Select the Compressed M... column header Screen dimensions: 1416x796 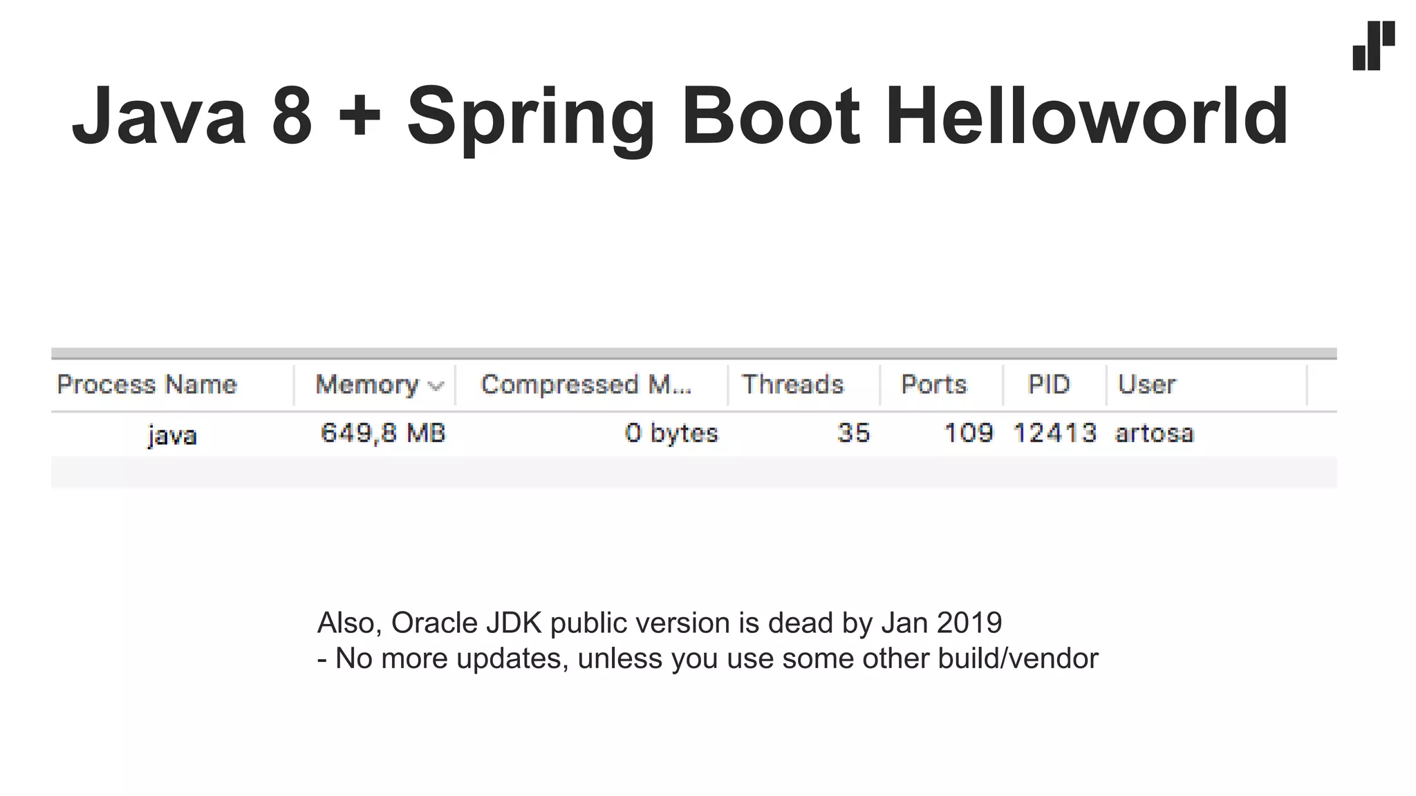coord(586,384)
